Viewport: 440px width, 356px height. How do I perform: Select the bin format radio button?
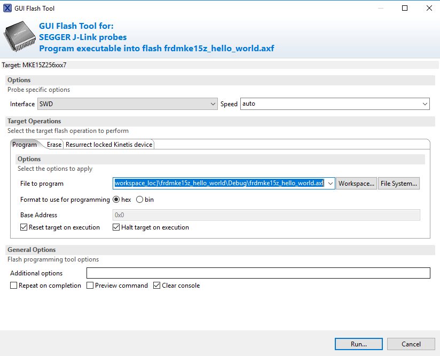(x=140, y=200)
